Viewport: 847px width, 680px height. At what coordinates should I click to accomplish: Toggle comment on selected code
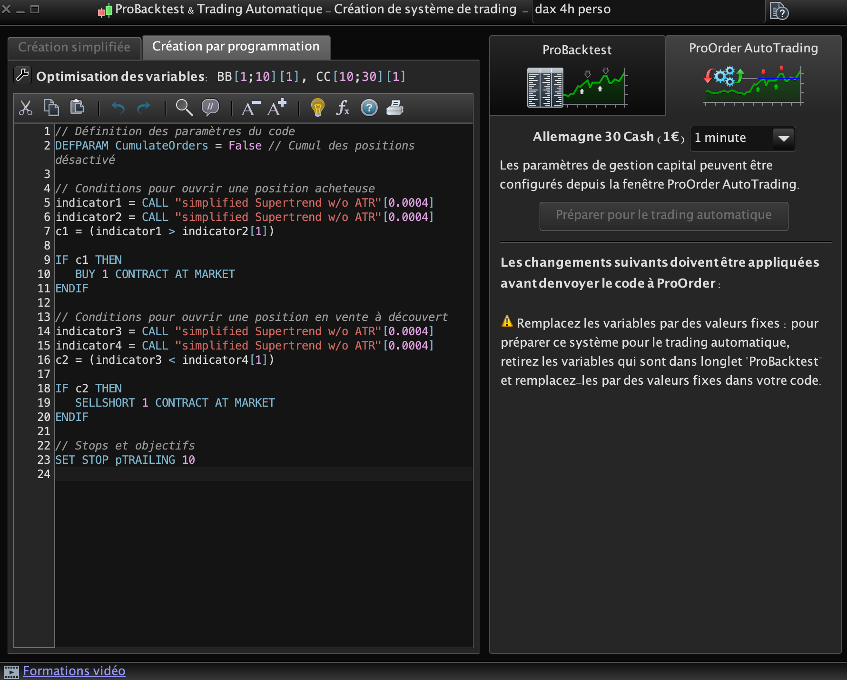[x=210, y=108]
